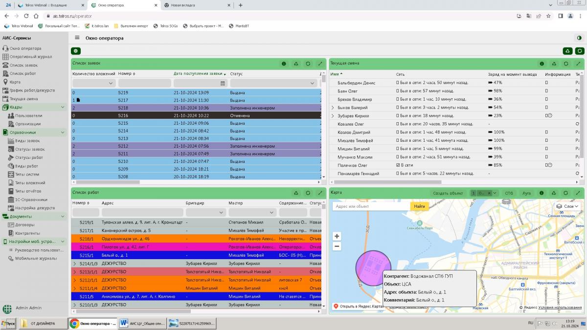Sort by Номер column in Список заявок
587x330 pixels.
coord(126,74)
